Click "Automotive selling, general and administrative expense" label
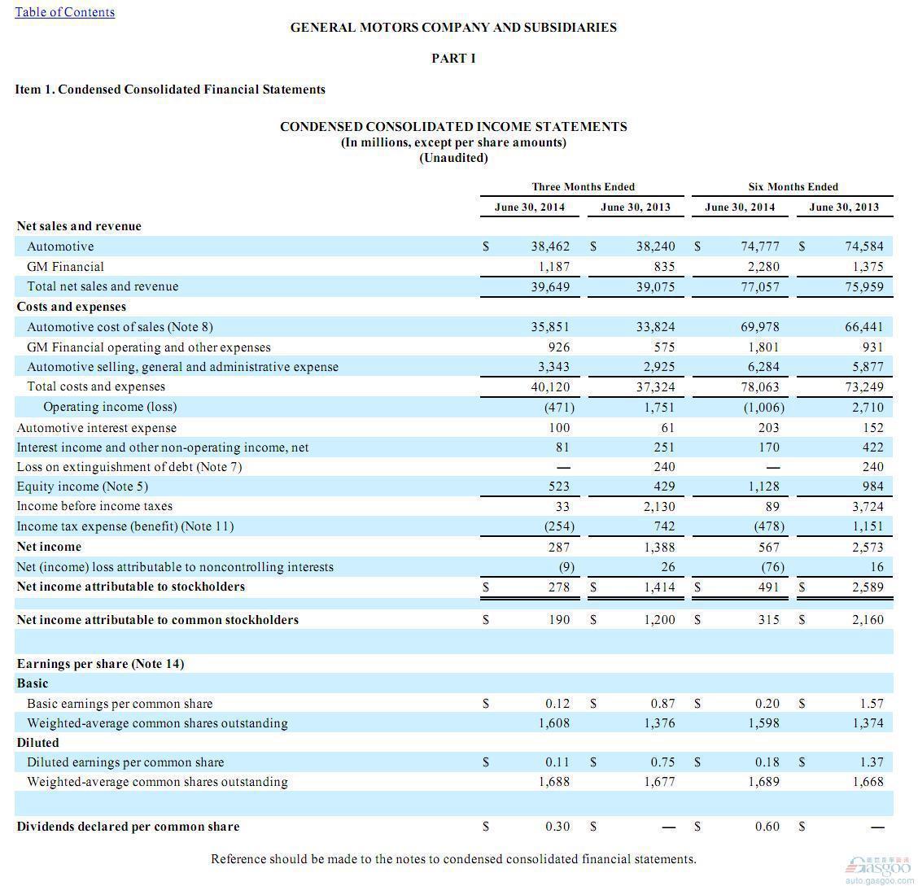The width and height of the screenshot is (918, 886). click(x=182, y=367)
